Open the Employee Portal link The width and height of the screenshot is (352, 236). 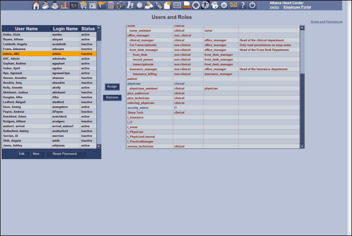297,7
